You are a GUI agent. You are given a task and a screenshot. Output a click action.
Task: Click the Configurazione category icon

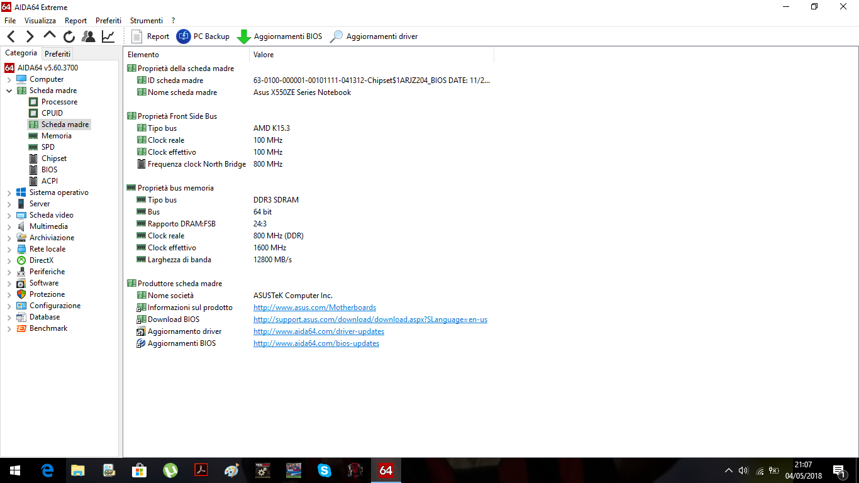point(21,306)
